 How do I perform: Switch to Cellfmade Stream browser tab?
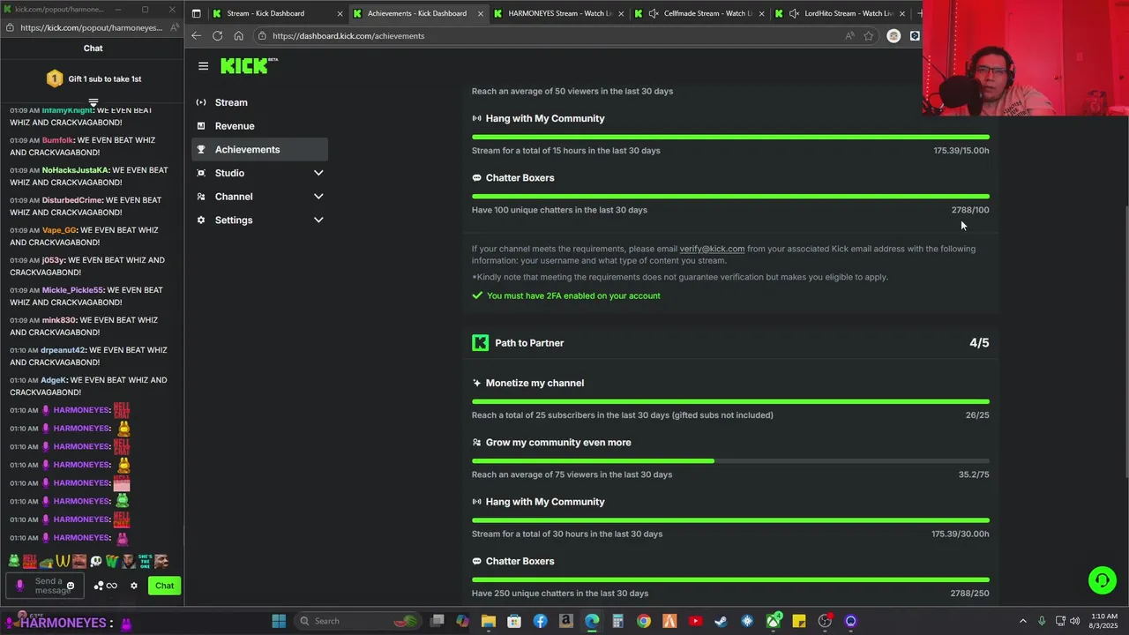pos(699,13)
